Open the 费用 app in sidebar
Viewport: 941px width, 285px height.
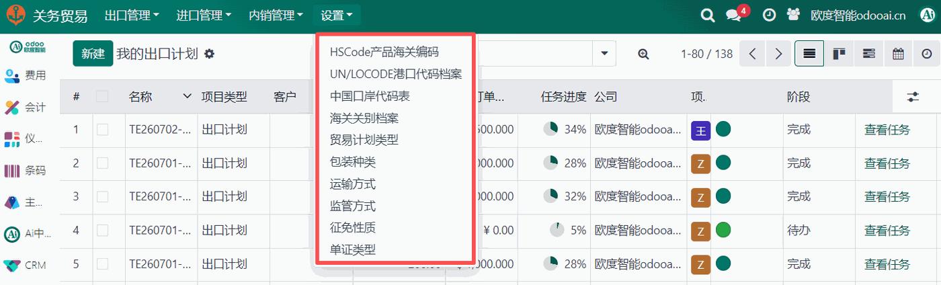tap(26, 75)
